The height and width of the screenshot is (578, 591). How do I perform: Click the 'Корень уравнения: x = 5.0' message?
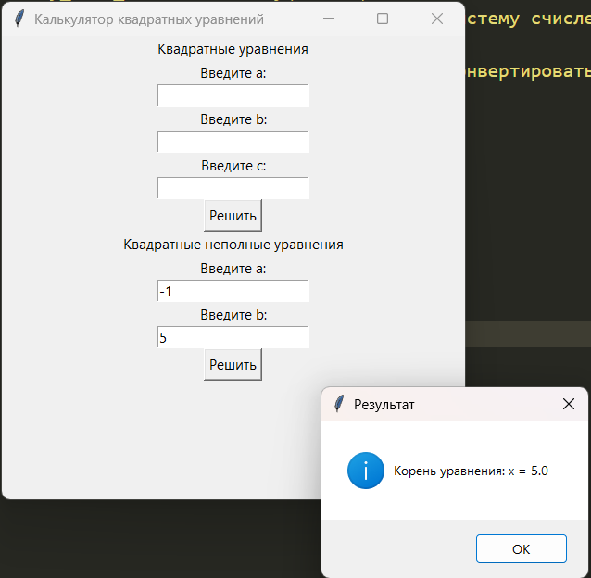[471, 471]
